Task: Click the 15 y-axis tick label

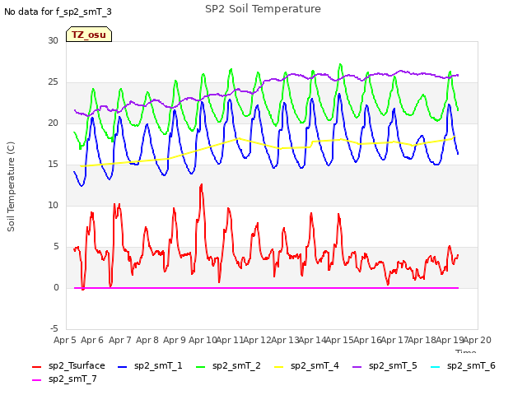Action: pos(53,165)
